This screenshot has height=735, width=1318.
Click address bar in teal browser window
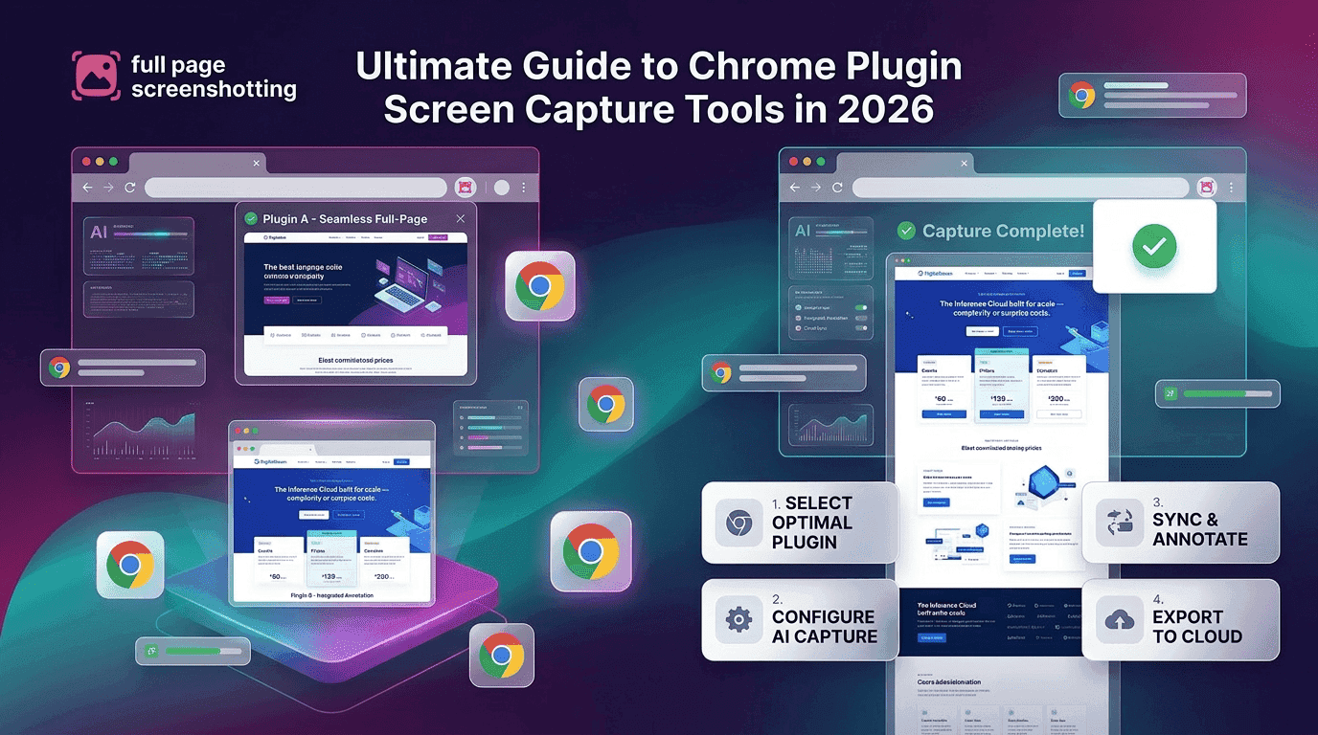1020,188
